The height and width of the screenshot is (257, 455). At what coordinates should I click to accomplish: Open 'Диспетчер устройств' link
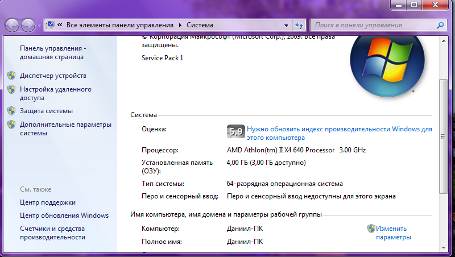pyautogui.click(x=53, y=76)
